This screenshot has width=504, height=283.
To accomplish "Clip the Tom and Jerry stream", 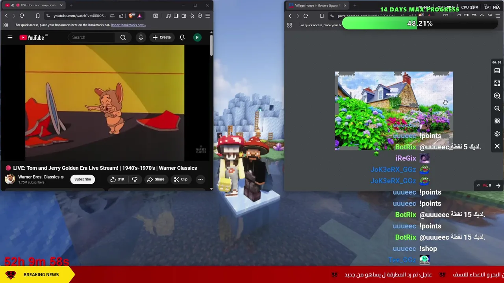I will tap(180, 179).
